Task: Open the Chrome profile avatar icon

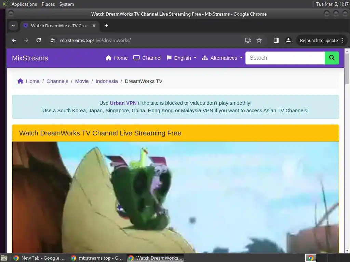Action: click(x=288, y=40)
